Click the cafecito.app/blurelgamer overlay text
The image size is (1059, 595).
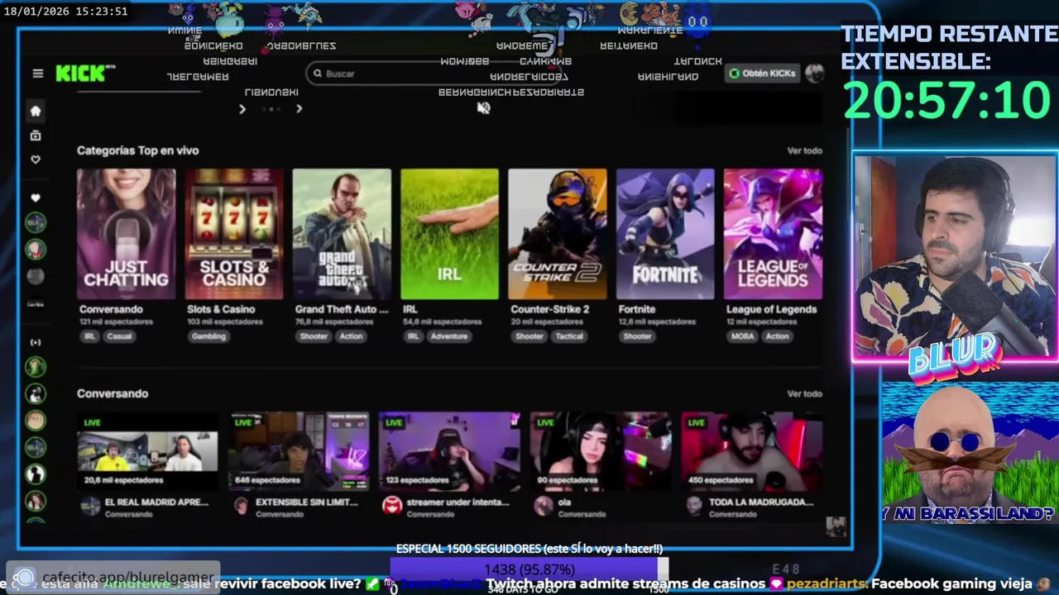point(127,578)
